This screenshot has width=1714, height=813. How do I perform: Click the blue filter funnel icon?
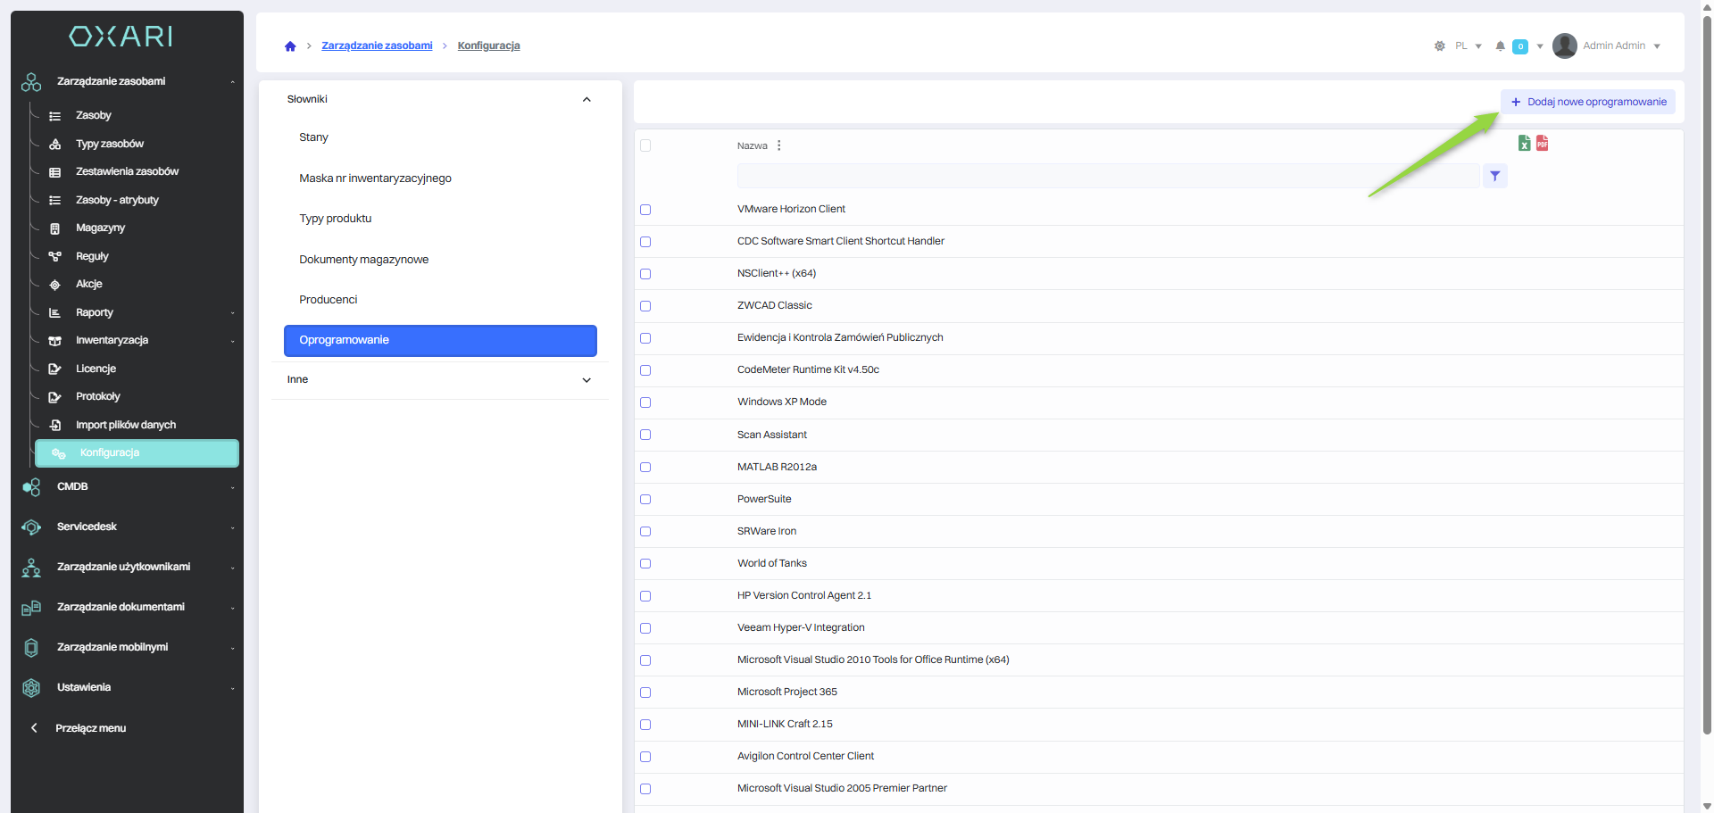1494,176
